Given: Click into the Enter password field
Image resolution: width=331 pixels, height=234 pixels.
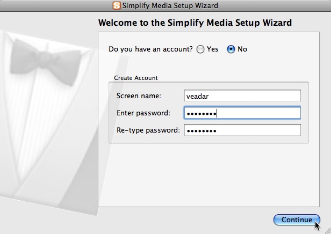Looking at the screenshot, I should (x=242, y=113).
